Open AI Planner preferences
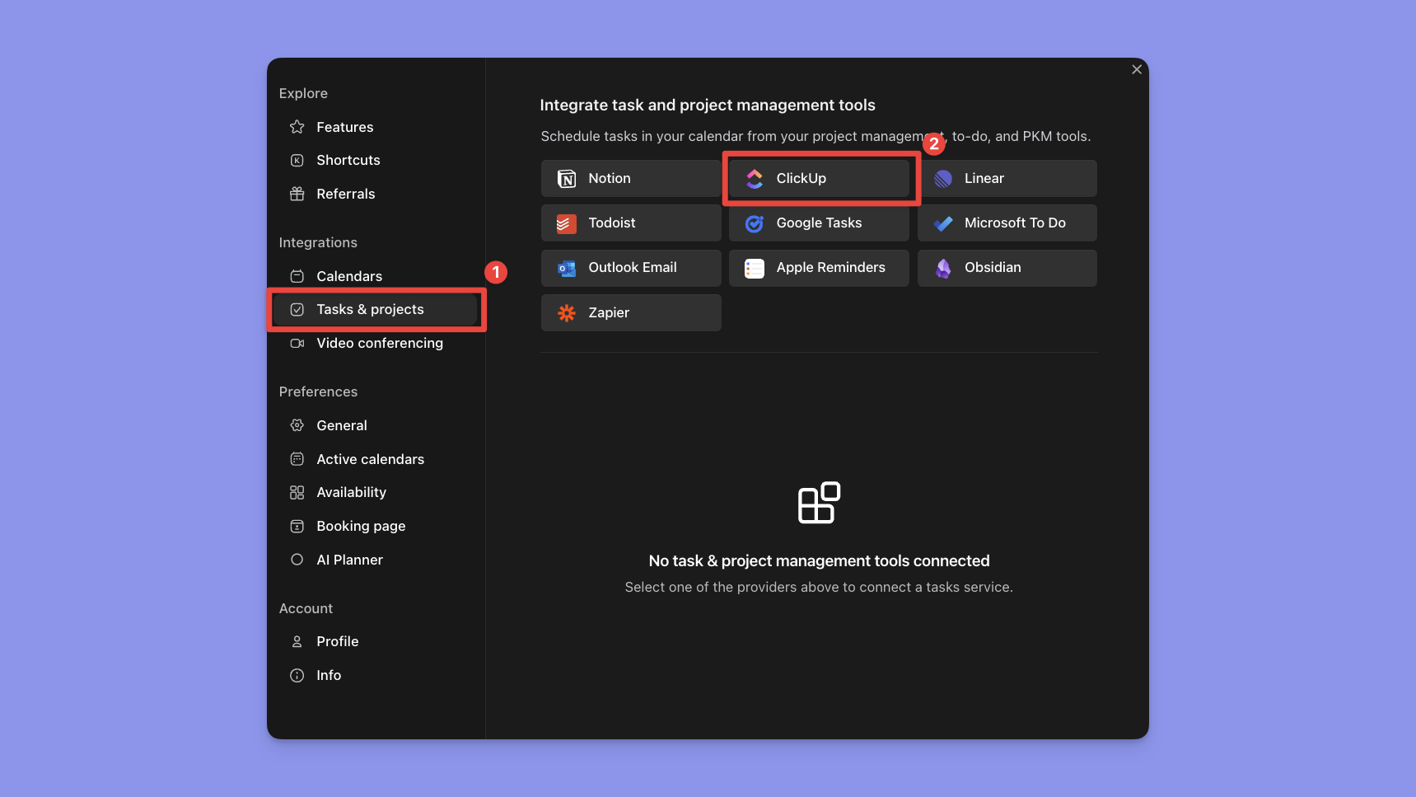Viewport: 1416px width, 797px height. [x=376, y=560]
